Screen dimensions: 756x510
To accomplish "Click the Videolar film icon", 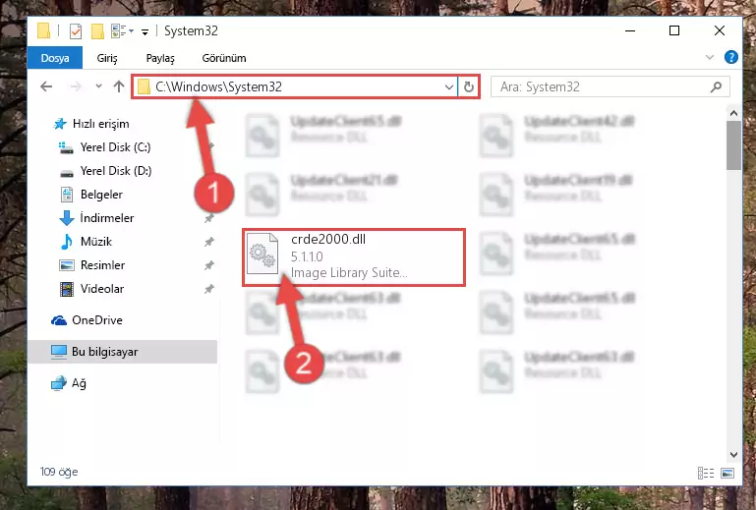I will (67, 289).
